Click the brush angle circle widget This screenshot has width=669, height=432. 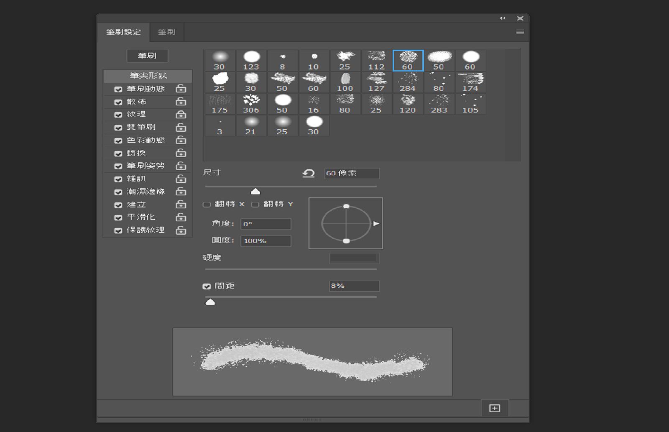(x=346, y=223)
